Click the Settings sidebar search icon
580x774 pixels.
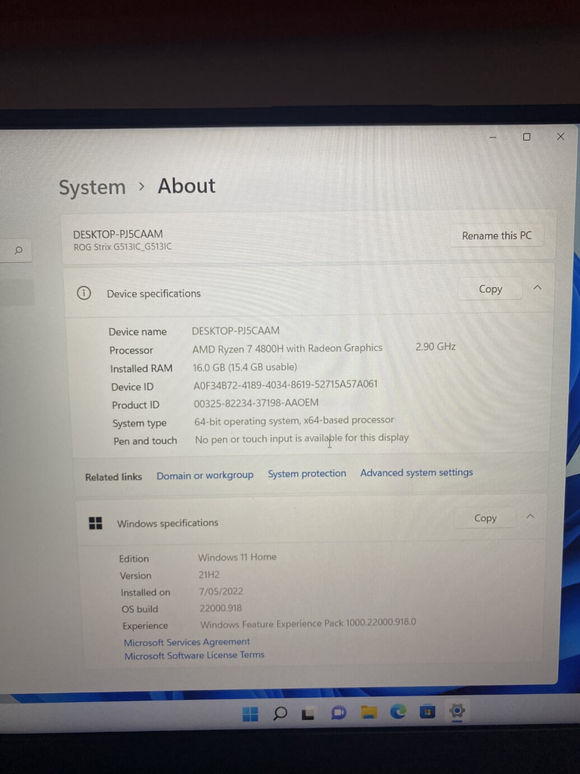click(x=18, y=250)
